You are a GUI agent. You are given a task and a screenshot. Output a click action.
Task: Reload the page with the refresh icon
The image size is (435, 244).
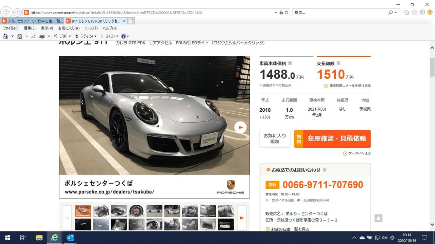[x=287, y=13]
